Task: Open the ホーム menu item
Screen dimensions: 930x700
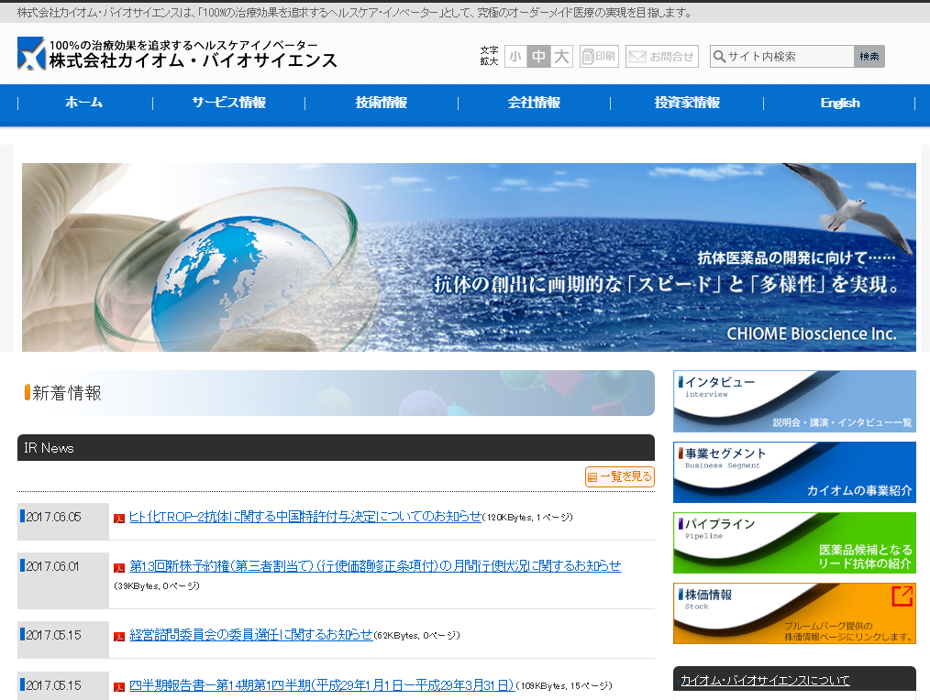Action: point(84,103)
